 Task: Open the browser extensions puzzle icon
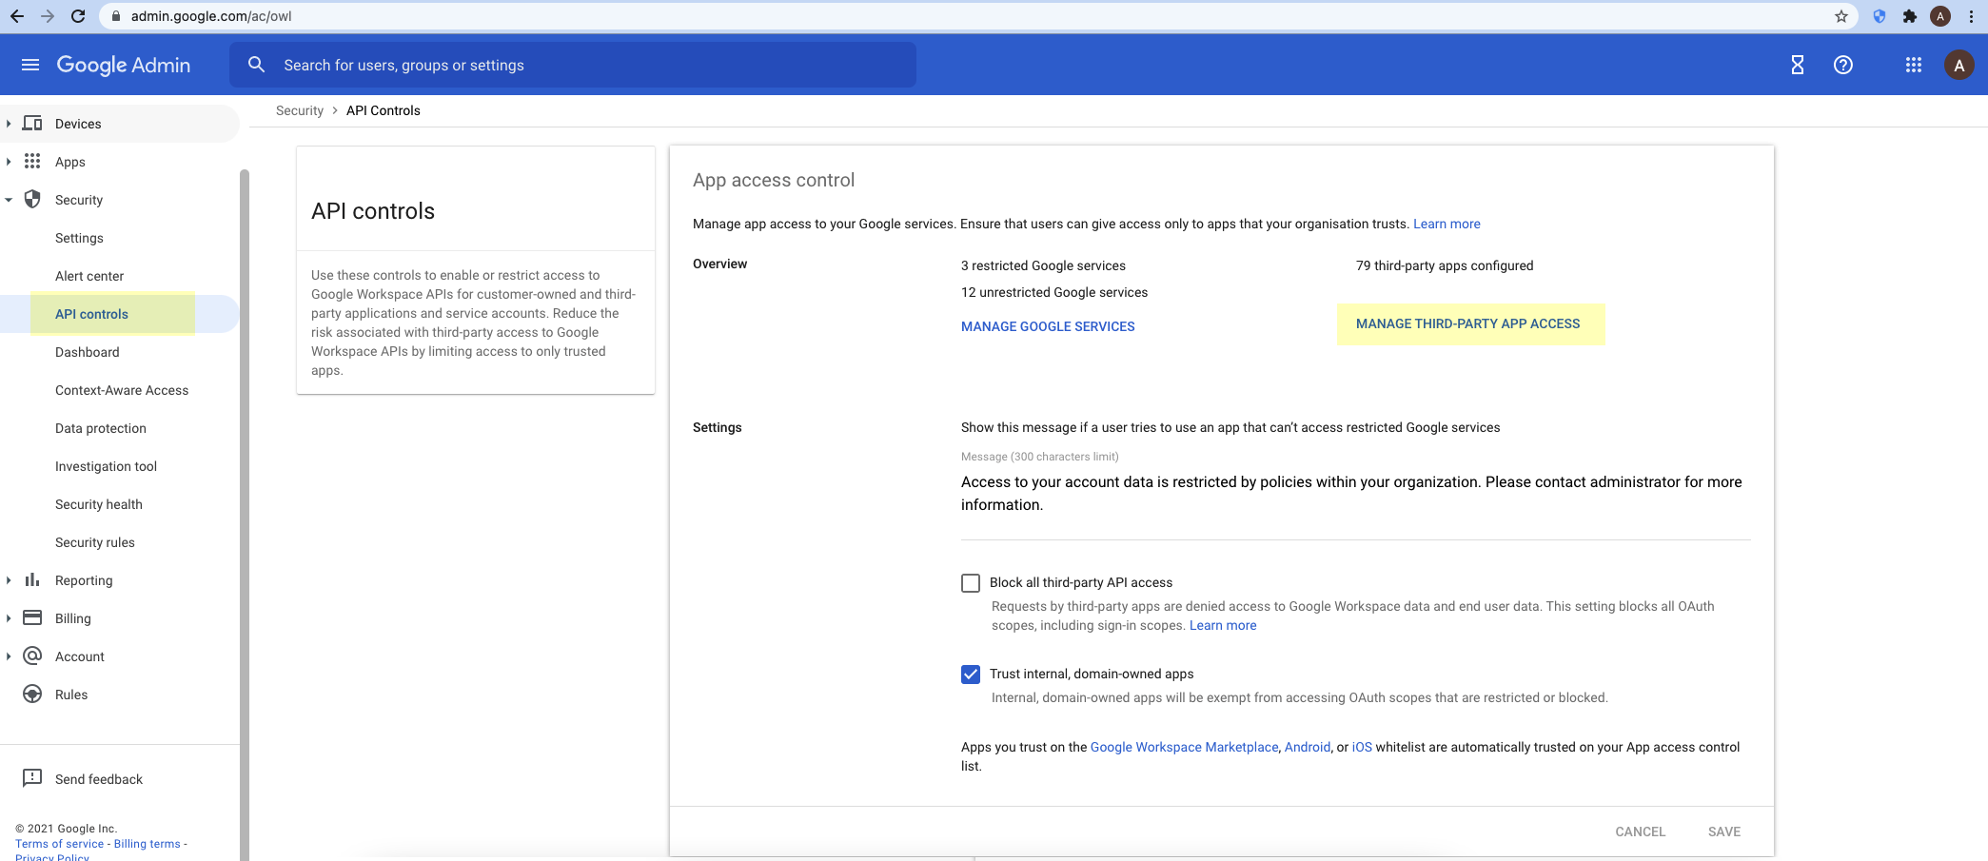pyautogui.click(x=1909, y=16)
